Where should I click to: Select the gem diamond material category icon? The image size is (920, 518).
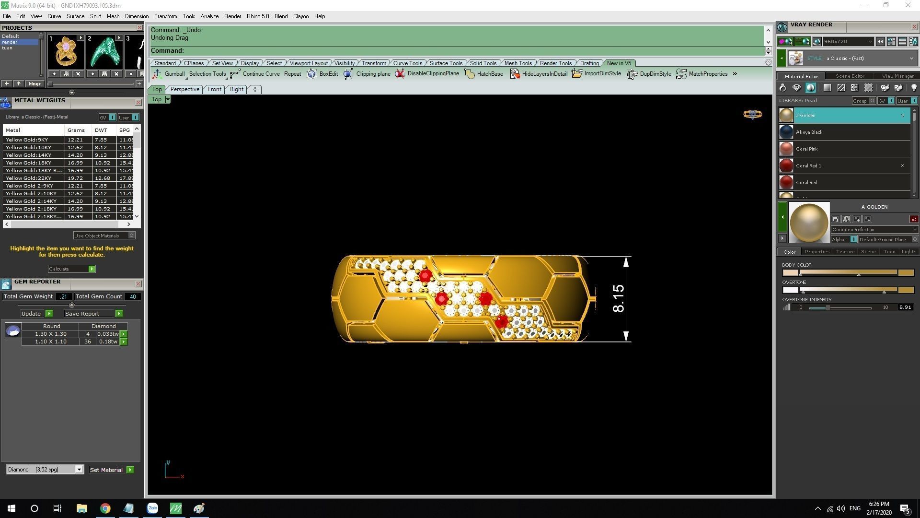(796, 88)
